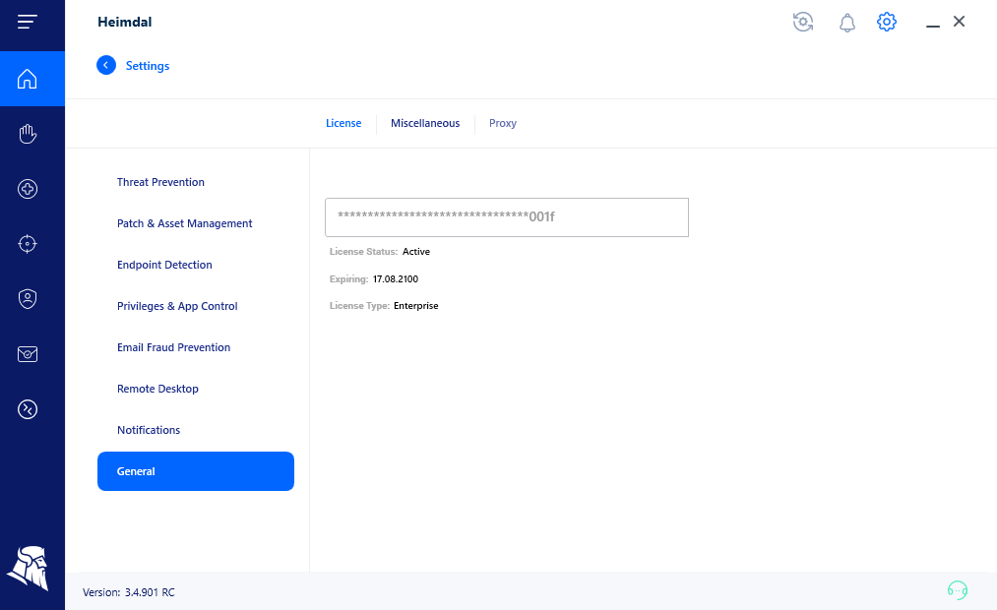Minimize the Heimdal window

[x=933, y=26]
